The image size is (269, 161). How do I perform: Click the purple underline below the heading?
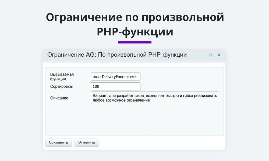(x=134, y=42)
